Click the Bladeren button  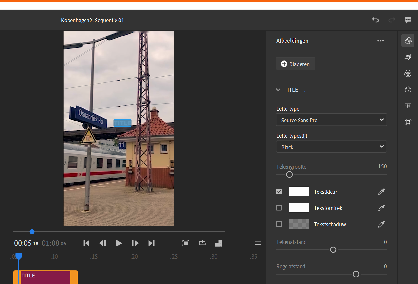[x=295, y=64]
